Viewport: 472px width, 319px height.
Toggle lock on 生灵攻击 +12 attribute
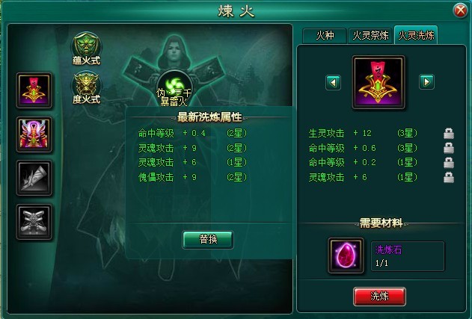(x=449, y=133)
